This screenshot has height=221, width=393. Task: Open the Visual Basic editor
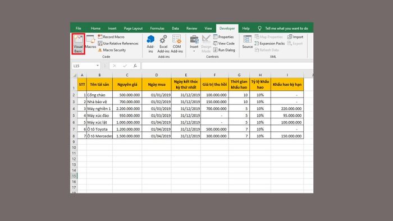coord(78,44)
